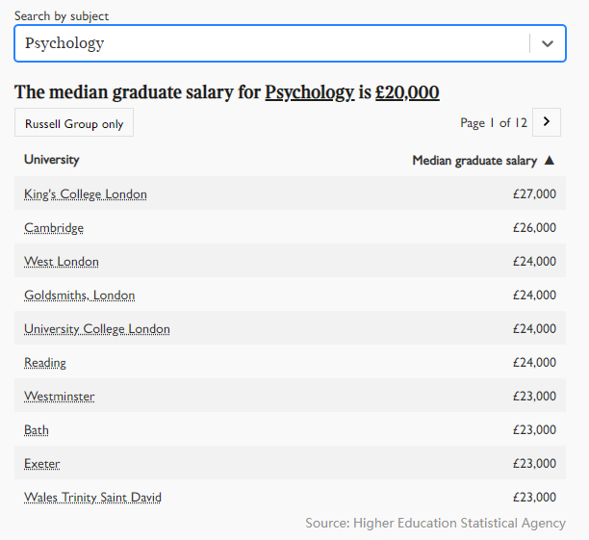Open the Cambridge university link
Screen dimensions: 589x540
[x=54, y=228]
